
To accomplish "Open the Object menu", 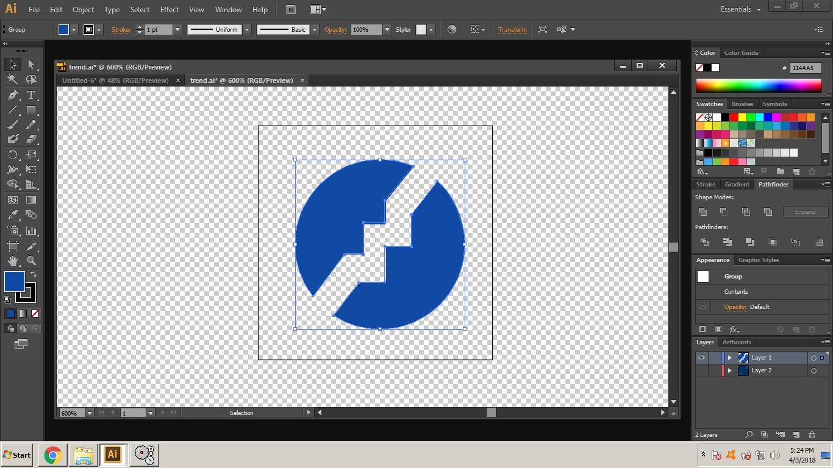I will click(x=83, y=10).
